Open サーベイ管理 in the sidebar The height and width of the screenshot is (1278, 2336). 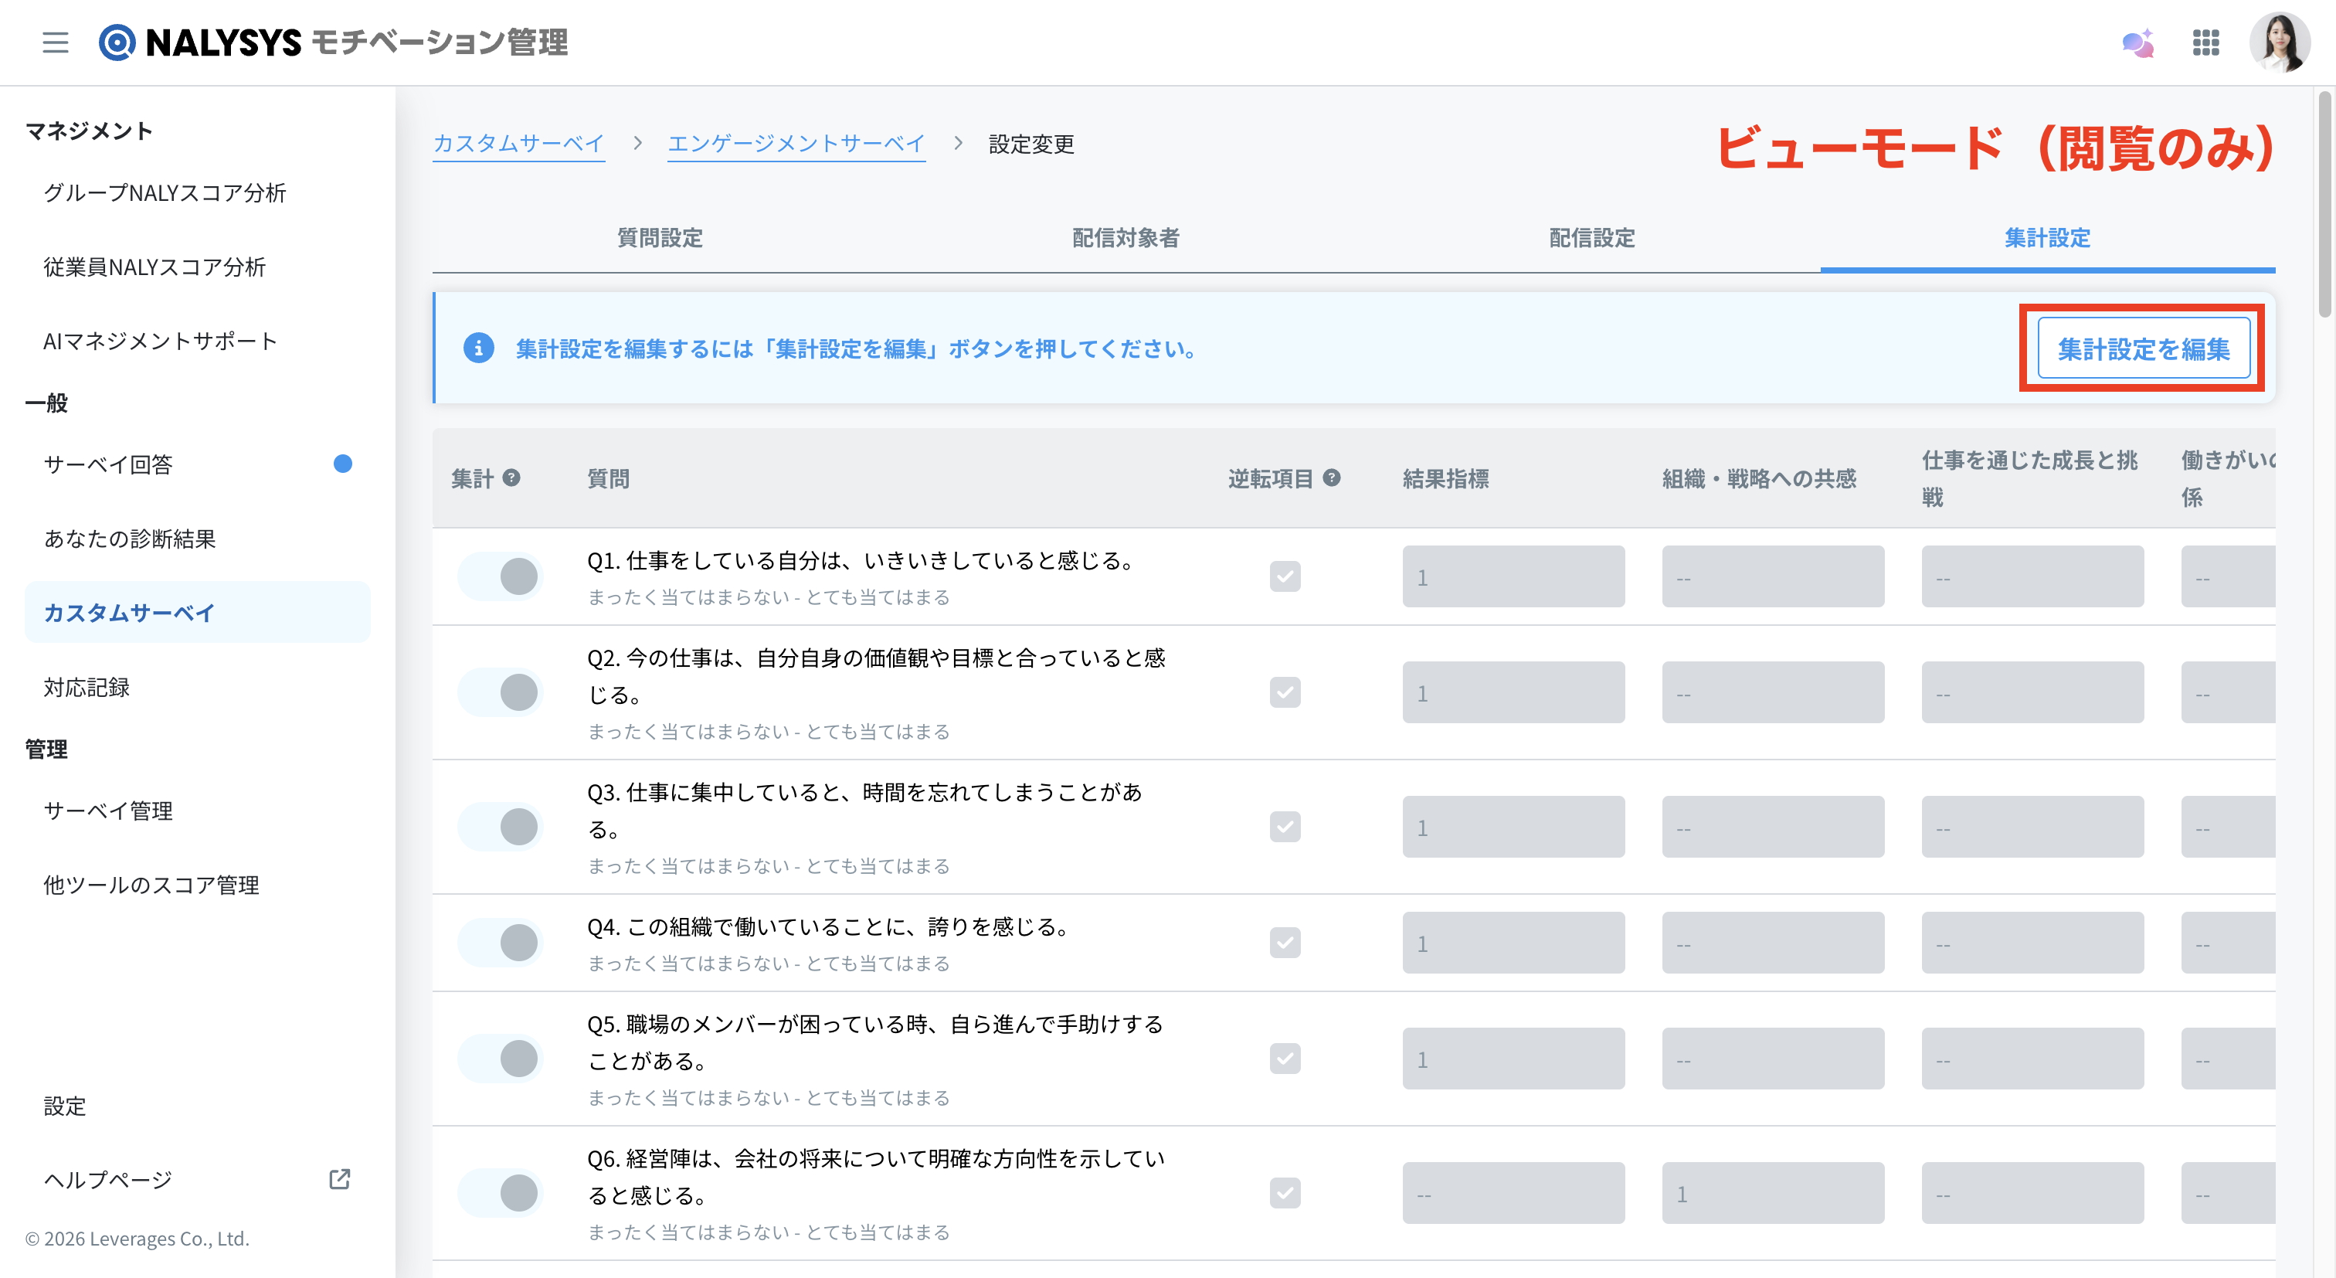(x=108, y=811)
